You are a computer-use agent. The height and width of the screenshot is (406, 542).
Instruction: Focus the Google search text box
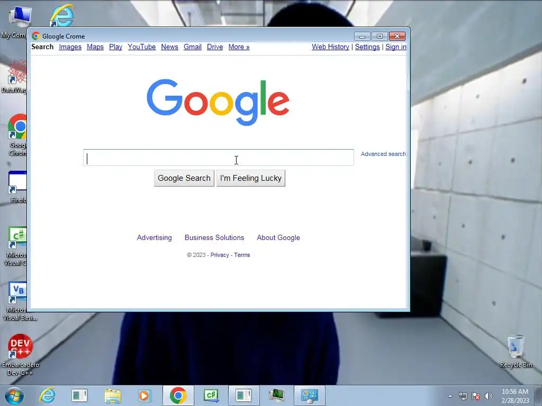219,158
